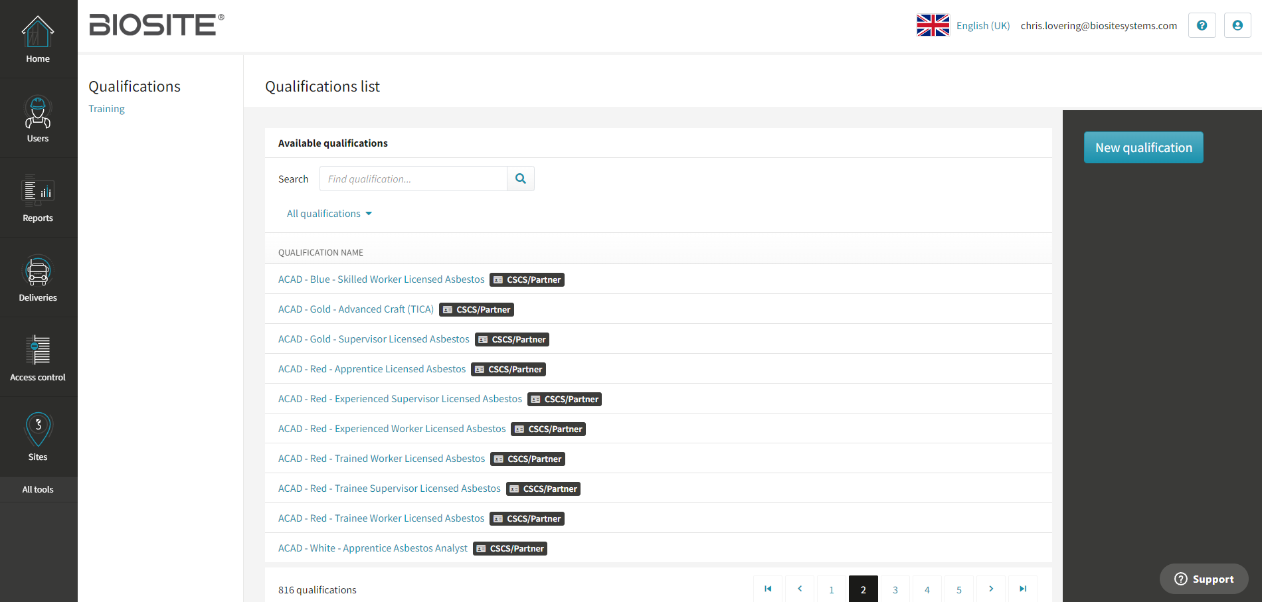Click CSCS/Partner badge on Red Apprentice row

click(x=509, y=370)
